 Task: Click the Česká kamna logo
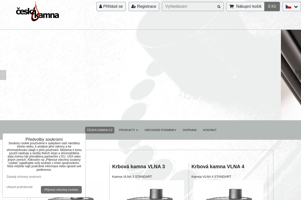point(37,11)
